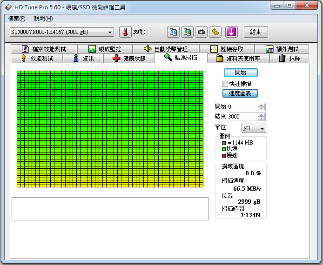Click the 2999 gB position value
Image resolution: width=323 pixels, height=265 pixels.
pos(249,202)
